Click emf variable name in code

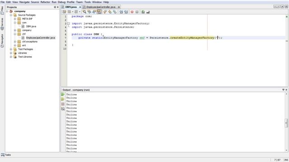[142, 38]
